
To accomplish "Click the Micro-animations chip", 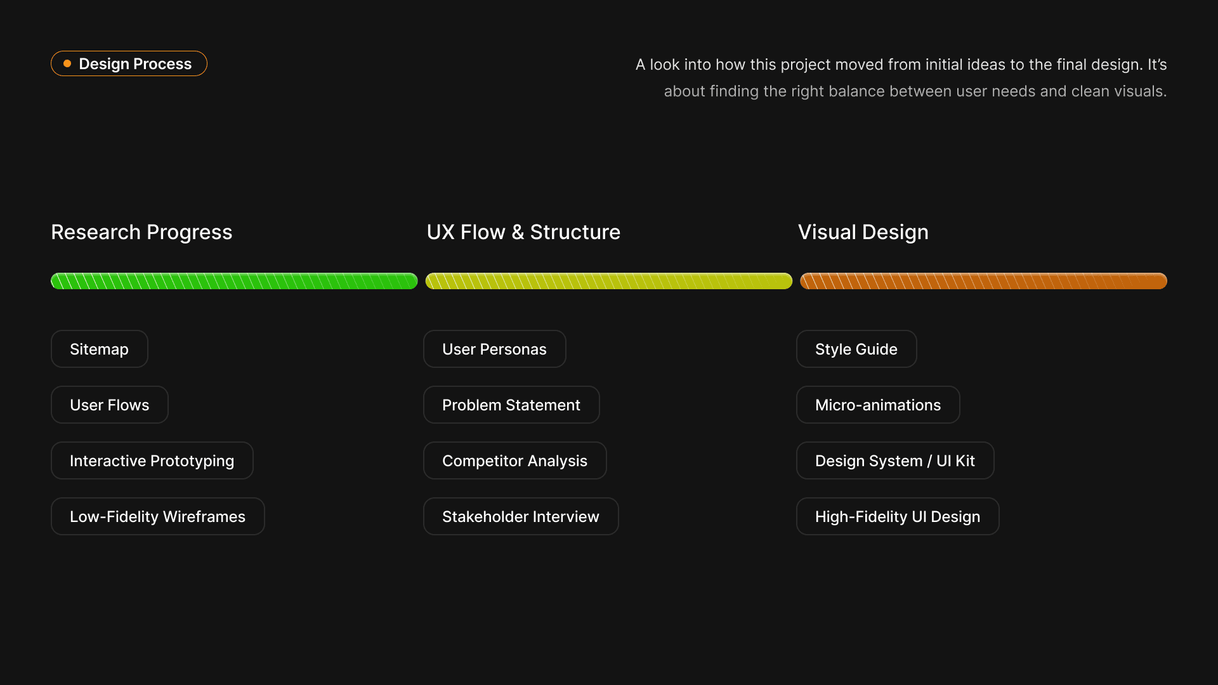I will tap(877, 405).
